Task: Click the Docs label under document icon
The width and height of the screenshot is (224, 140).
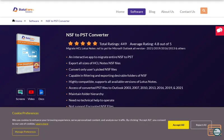Action: (x=41, y=99)
